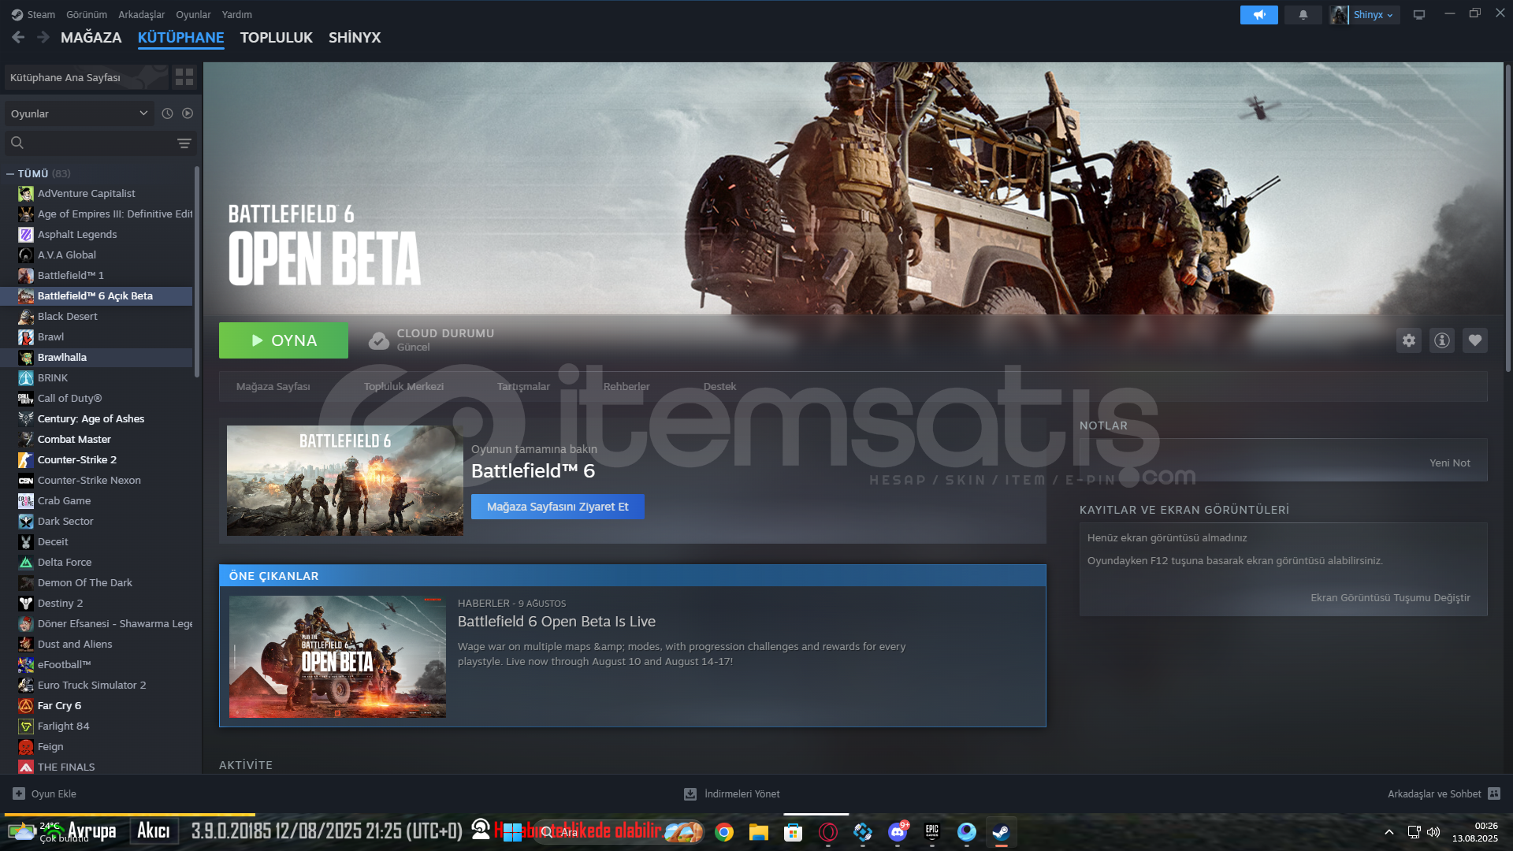1513x851 pixels.
Task: Open the Steam announcements megaphone button
Action: pyautogui.click(x=1258, y=15)
